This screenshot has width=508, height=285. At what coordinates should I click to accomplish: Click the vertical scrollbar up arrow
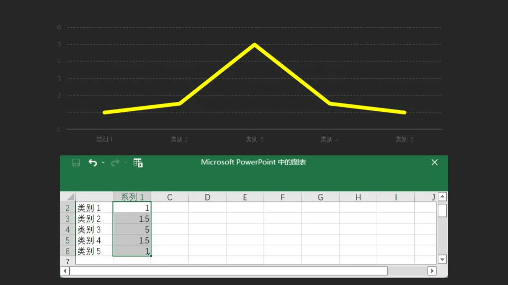442,196
